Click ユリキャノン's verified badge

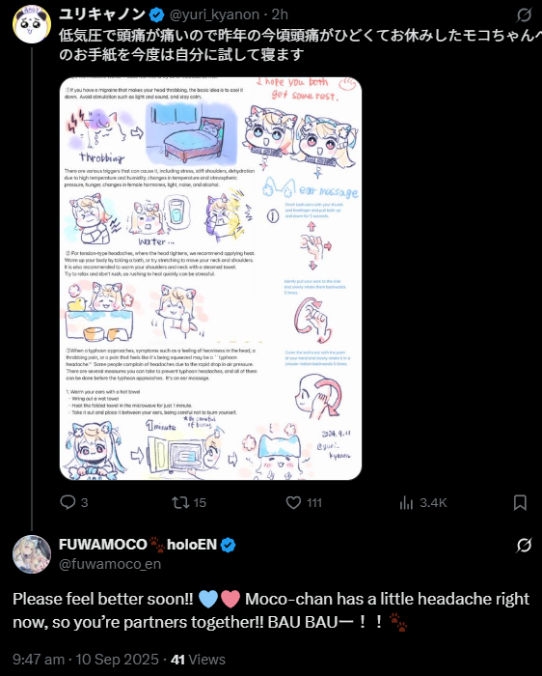point(156,15)
